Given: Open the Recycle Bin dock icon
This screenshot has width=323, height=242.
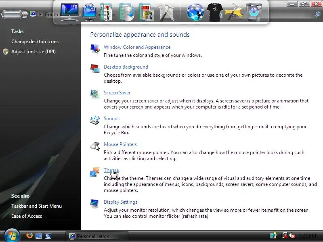Looking at the screenshot, I should coord(254,13).
